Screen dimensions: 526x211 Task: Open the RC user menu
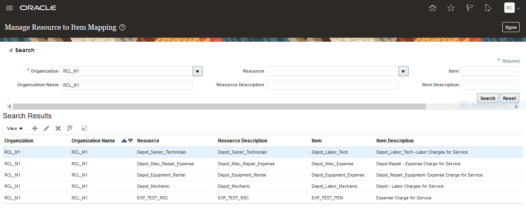[512, 8]
